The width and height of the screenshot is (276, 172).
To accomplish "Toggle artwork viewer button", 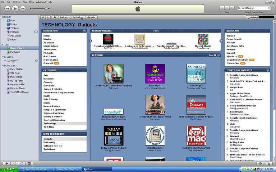I will coord(29,163).
